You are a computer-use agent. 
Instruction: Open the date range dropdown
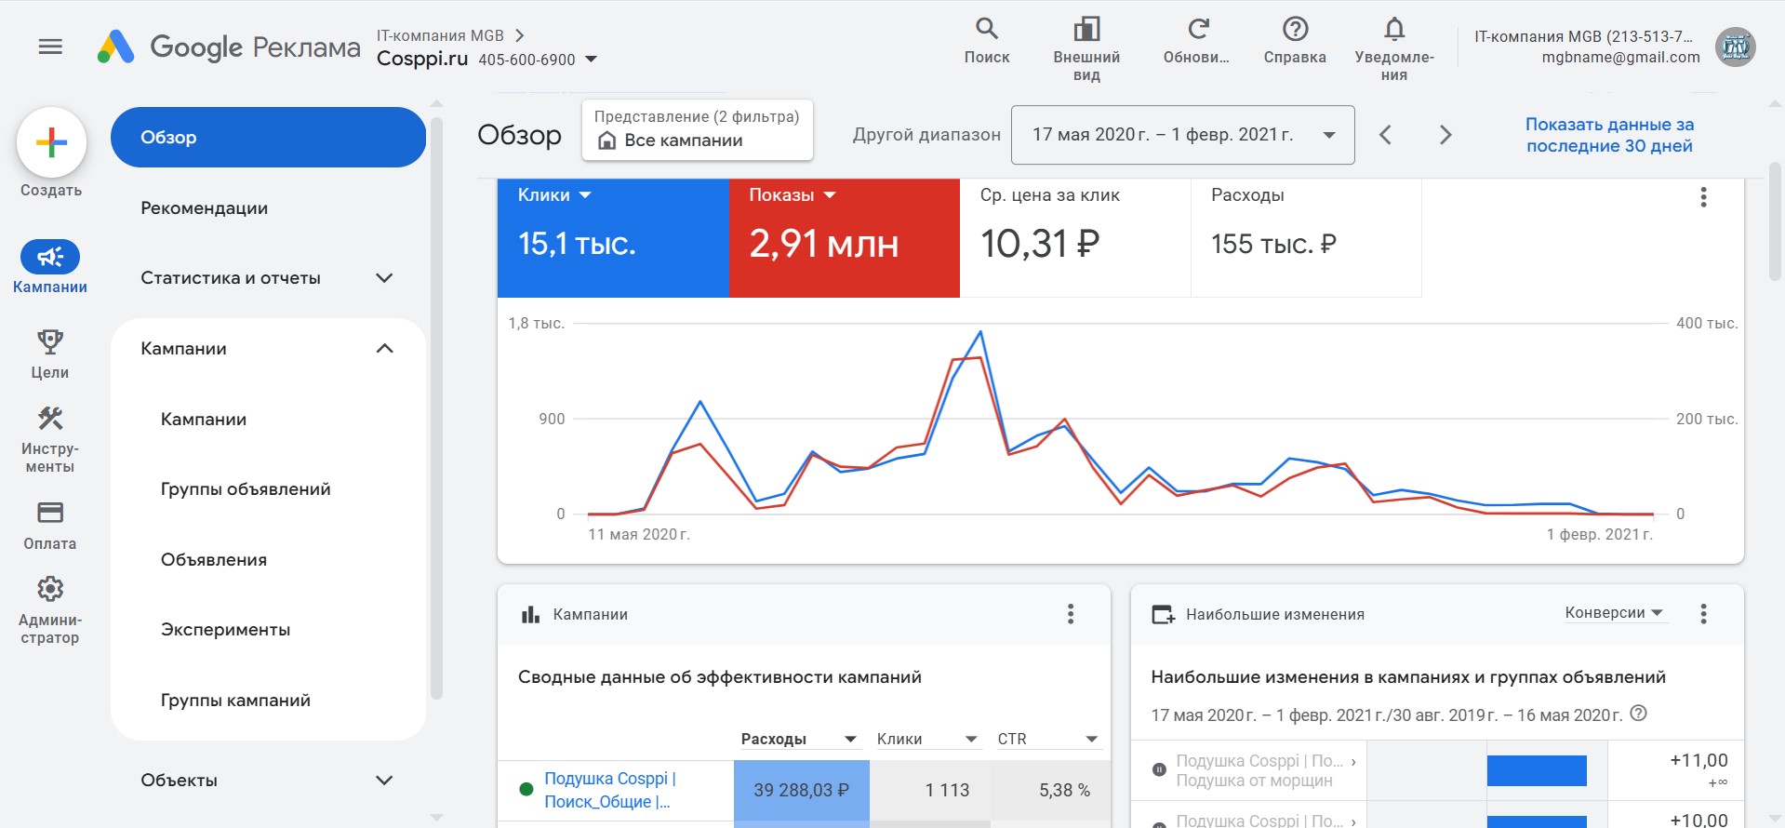click(x=1182, y=135)
